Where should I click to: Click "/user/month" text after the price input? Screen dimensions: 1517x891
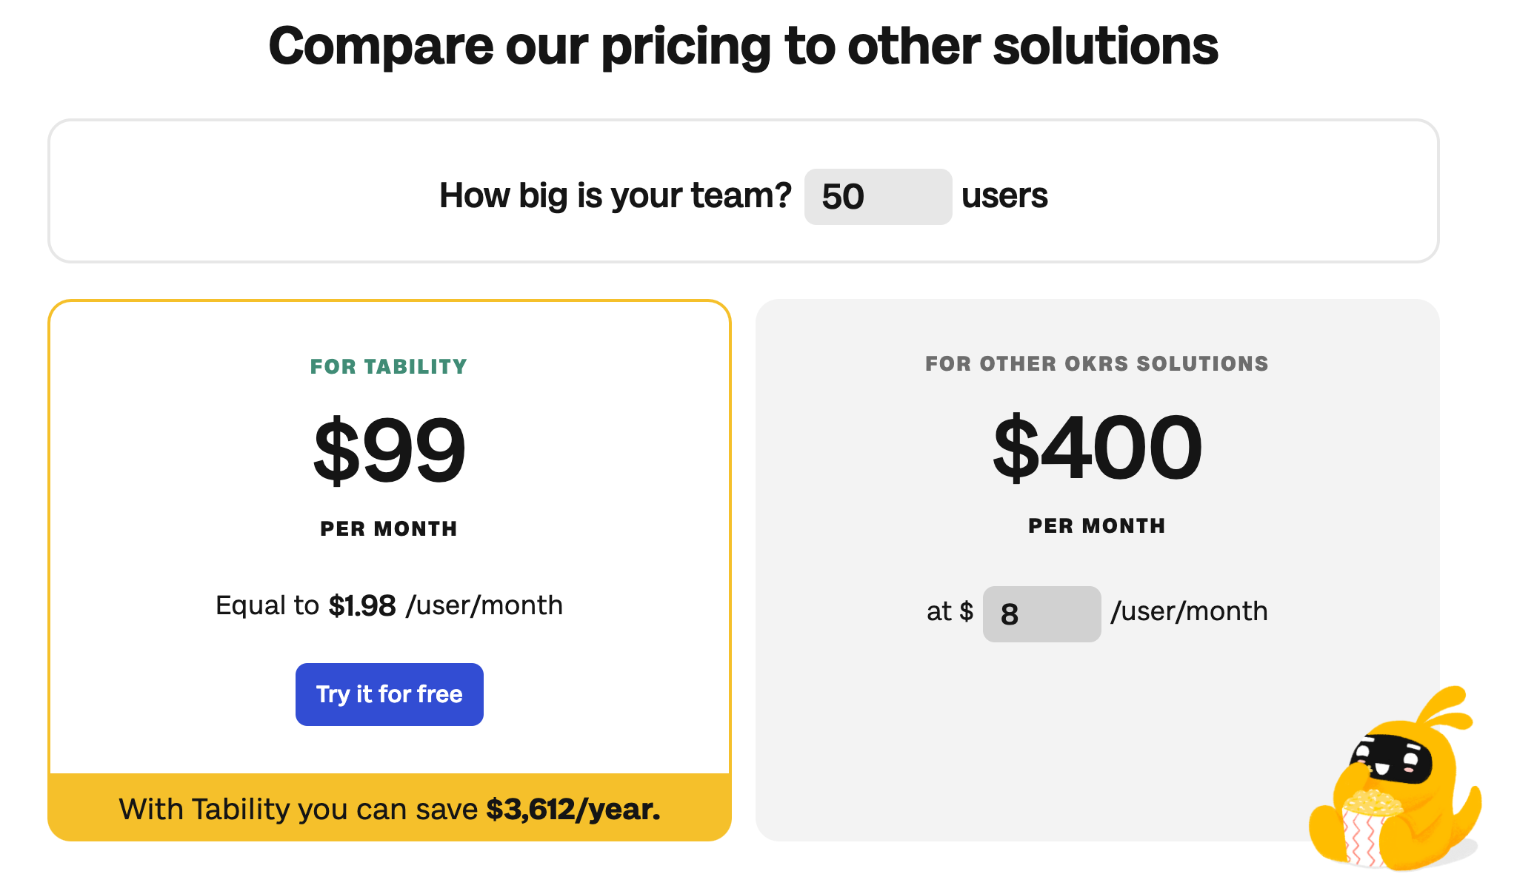[x=1189, y=611]
